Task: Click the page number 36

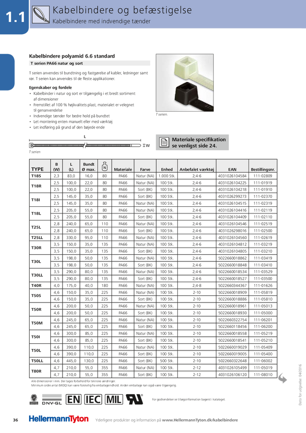Action: tap(15, 420)
